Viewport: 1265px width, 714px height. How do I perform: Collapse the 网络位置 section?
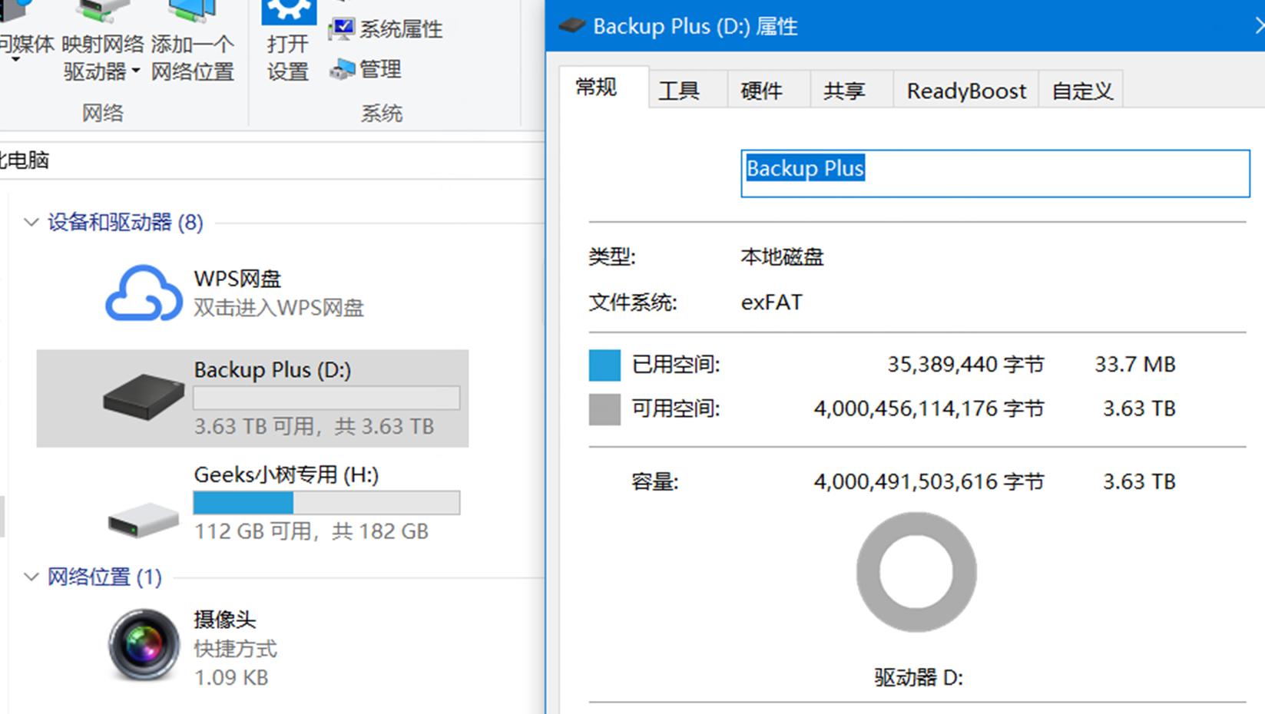(x=31, y=577)
